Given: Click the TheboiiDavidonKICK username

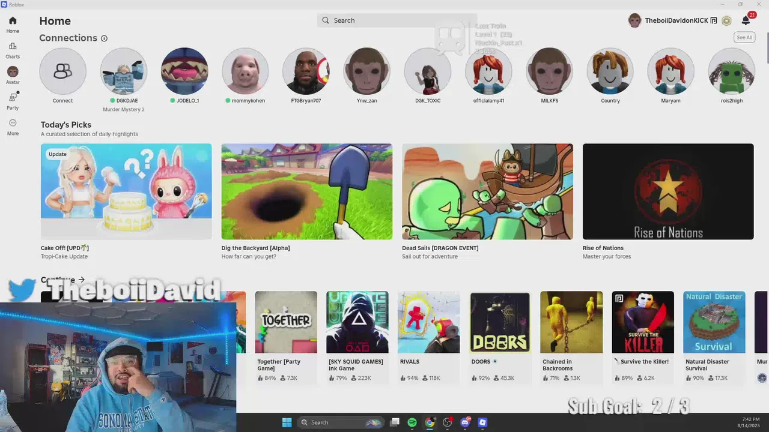Looking at the screenshot, I should click(x=676, y=20).
